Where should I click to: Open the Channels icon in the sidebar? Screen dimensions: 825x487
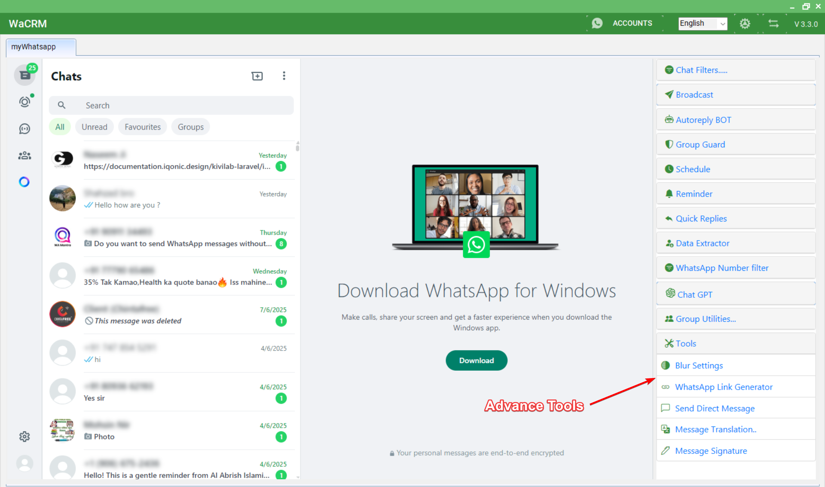(x=24, y=129)
